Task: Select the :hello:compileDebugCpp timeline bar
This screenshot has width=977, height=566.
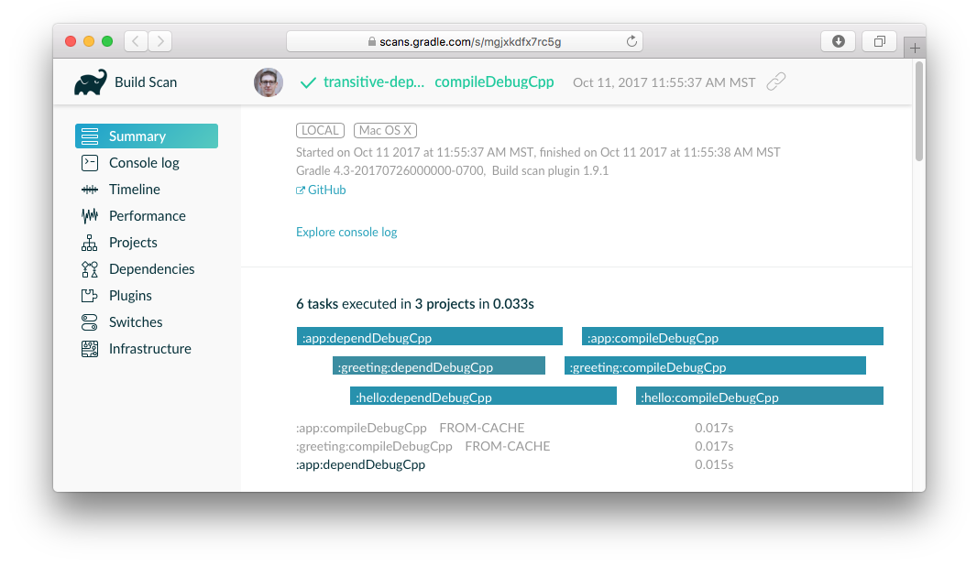Action: pos(760,396)
